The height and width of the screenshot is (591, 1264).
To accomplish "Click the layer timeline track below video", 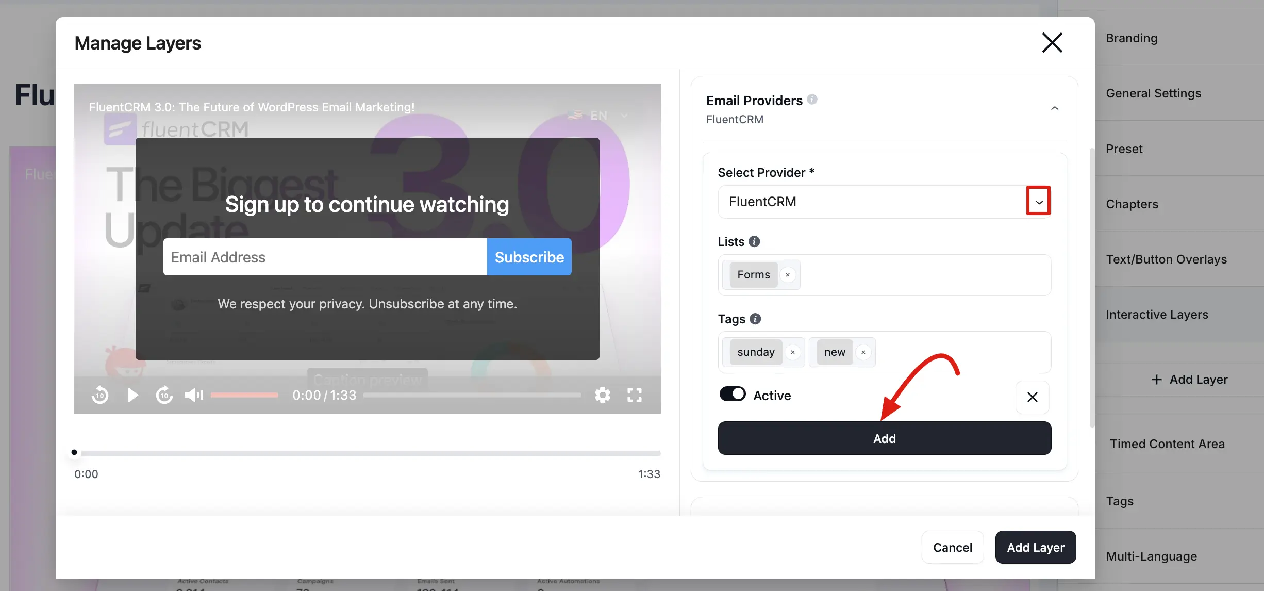I will click(x=368, y=453).
